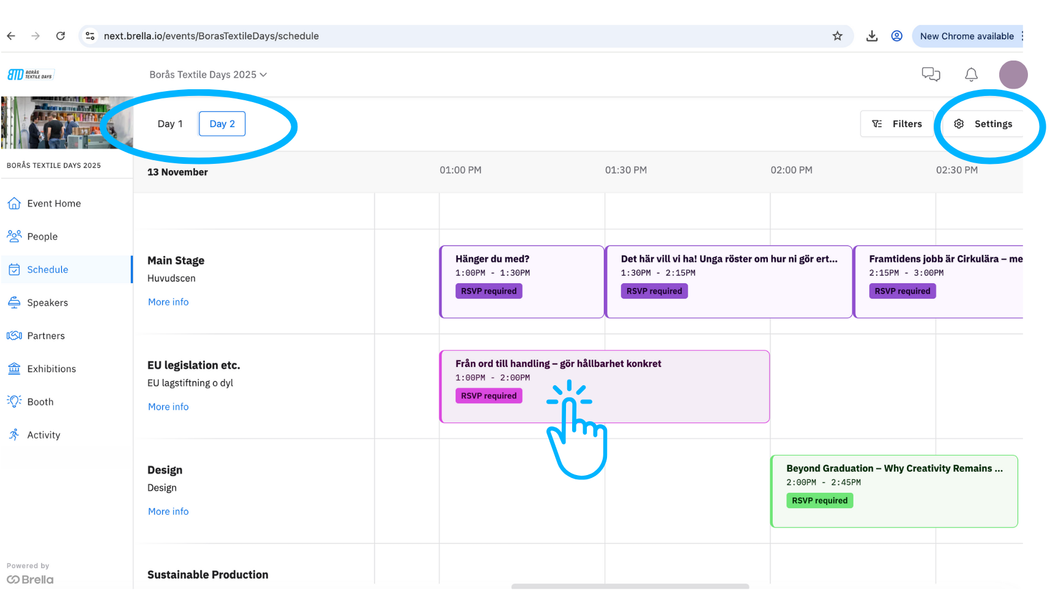1050x590 pixels.
Task: Select the Day 2 tab
Action: click(x=222, y=124)
